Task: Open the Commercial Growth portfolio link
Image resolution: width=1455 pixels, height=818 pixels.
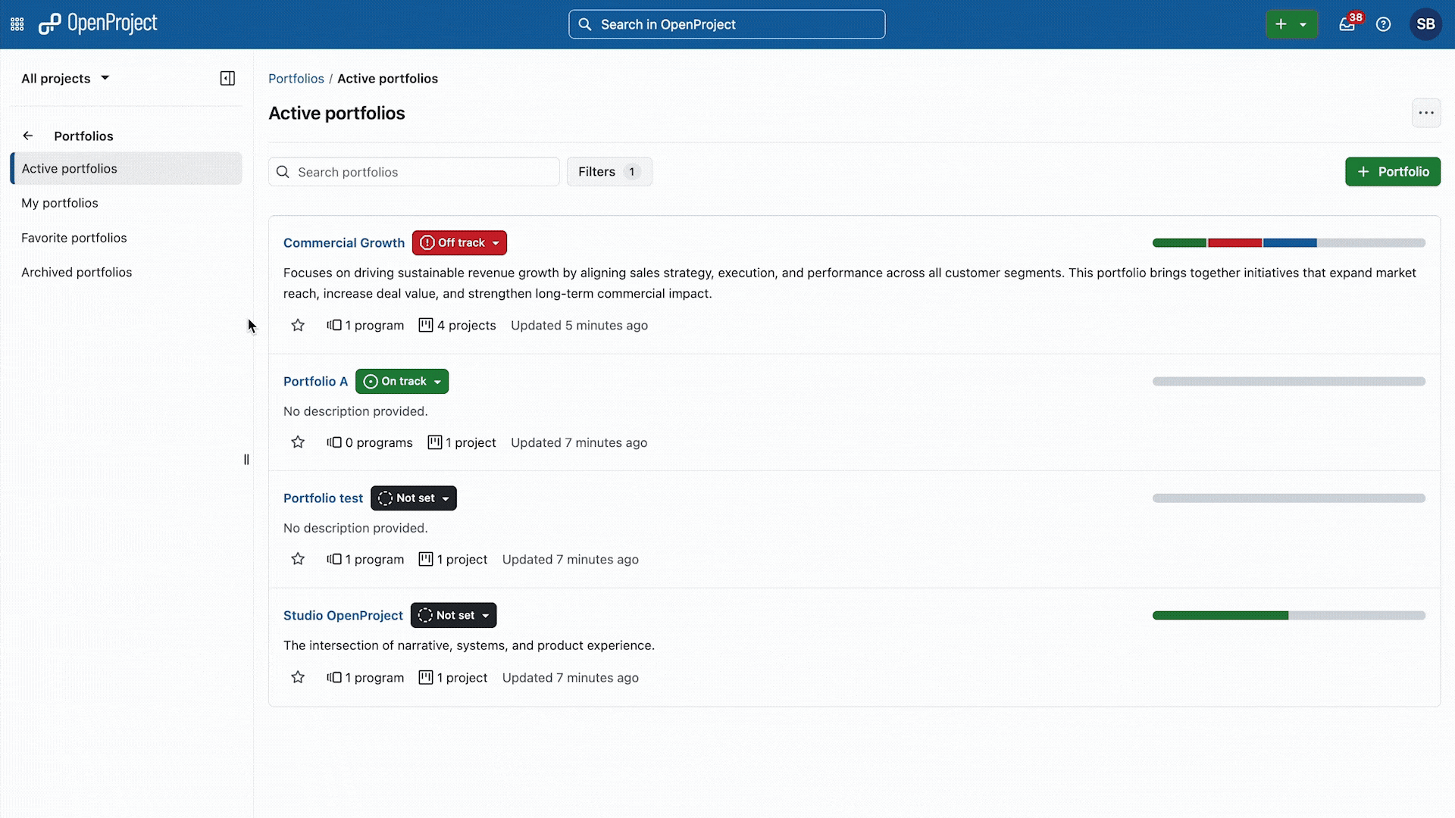Action: click(343, 242)
